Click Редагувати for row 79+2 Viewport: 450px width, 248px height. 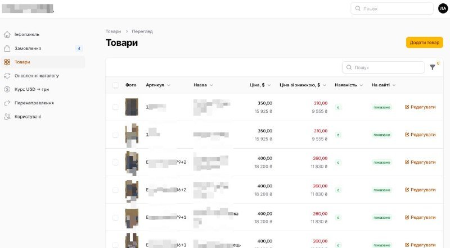(x=420, y=162)
